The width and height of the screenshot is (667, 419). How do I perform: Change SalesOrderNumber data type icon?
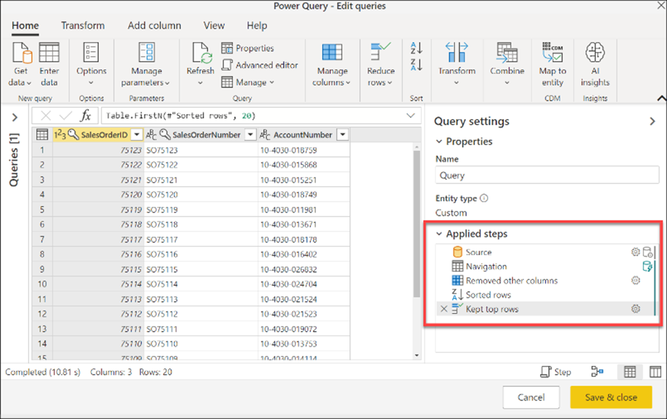(x=152, y=135)
